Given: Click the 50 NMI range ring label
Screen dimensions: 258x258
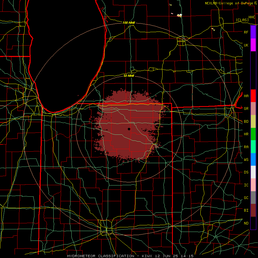Looking at the screenshot, I should click(129, 76).
